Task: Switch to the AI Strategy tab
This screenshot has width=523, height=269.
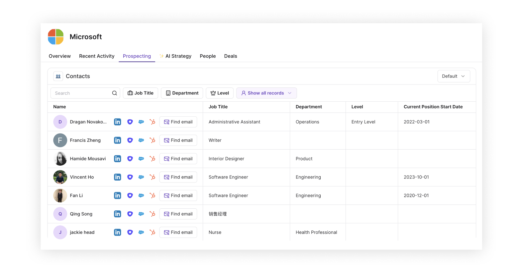Action: pos(175,56)
